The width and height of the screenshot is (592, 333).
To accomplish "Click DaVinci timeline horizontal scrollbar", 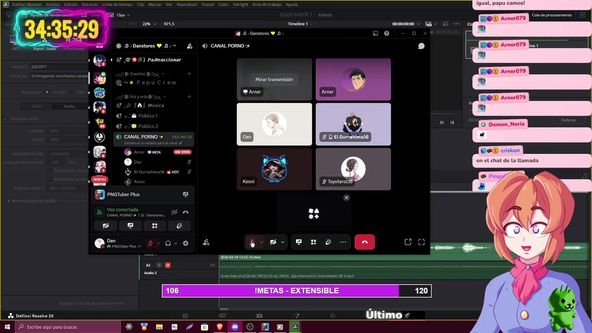I will (x=224, y=309).
